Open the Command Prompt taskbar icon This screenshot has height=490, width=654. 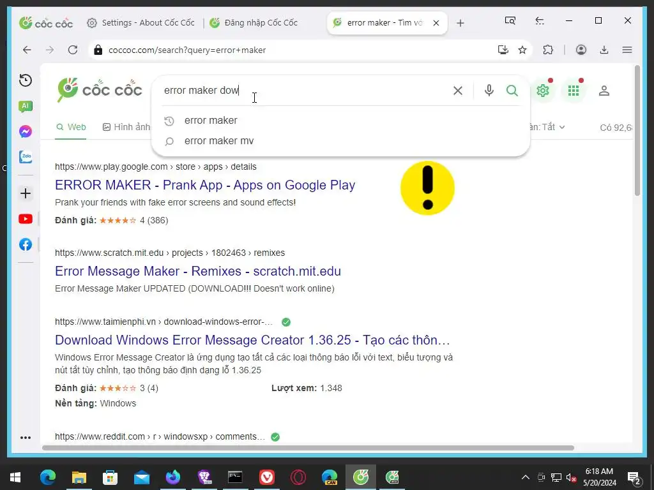coord(235,477)
